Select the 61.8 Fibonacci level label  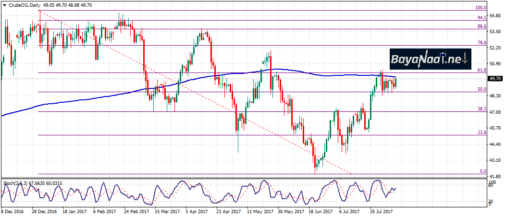point(482,70)
